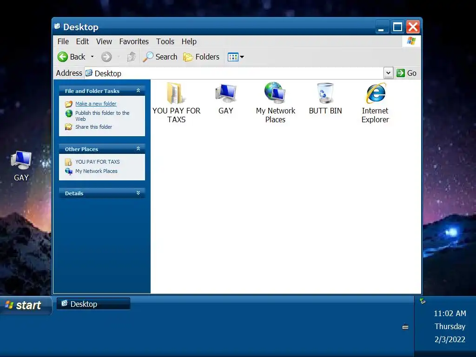This screenshot has height=357, width=476.
Task: Collapse the File and Folder Tasks panel
Action: [x=138, y=91]
